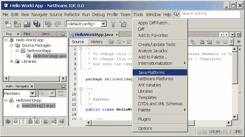Image resolution: width=245 pixels, height=137 pixels.
Task: Toggle Show Non-Public Members lock filter
Action: pyautogui.click(x=30, y=121)
